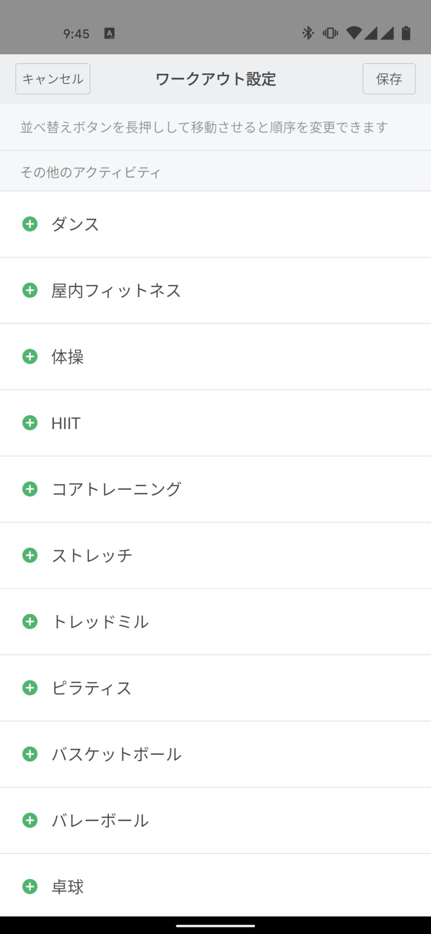This screenshot has width=431, height=934.
Task: Add ストレッチ via its plus icon
Action: [30, 555]
